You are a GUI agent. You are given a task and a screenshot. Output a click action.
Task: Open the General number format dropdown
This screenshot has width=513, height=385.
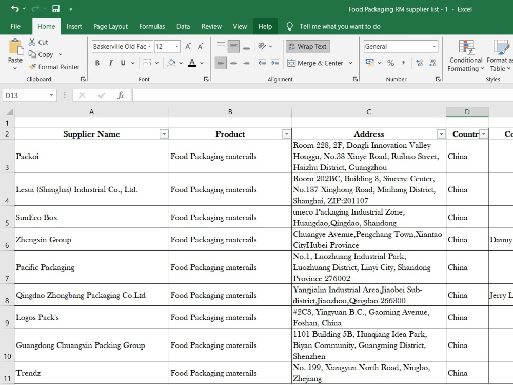[x=434, y=47]
